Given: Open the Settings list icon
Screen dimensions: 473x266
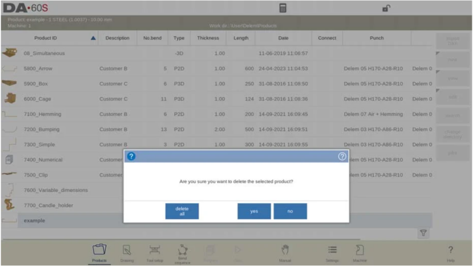Looking at the screenshot, I should coord(332,252).
